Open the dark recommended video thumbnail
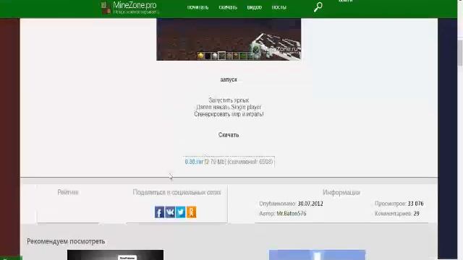The image size is (463, 260). point(115,255)
